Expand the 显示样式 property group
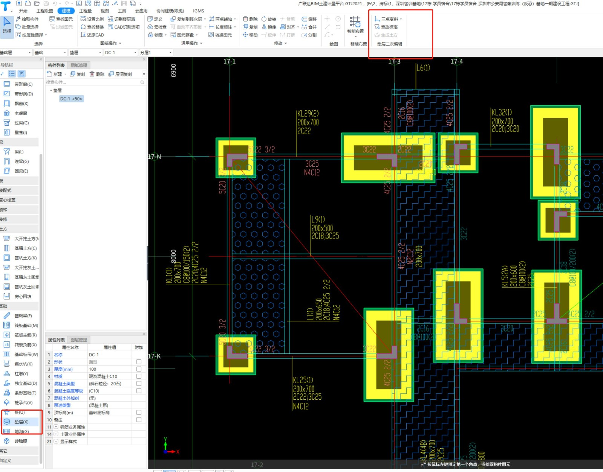Image resolution: width=603 pixels, height=472 pixels. (x=56, y=441)
